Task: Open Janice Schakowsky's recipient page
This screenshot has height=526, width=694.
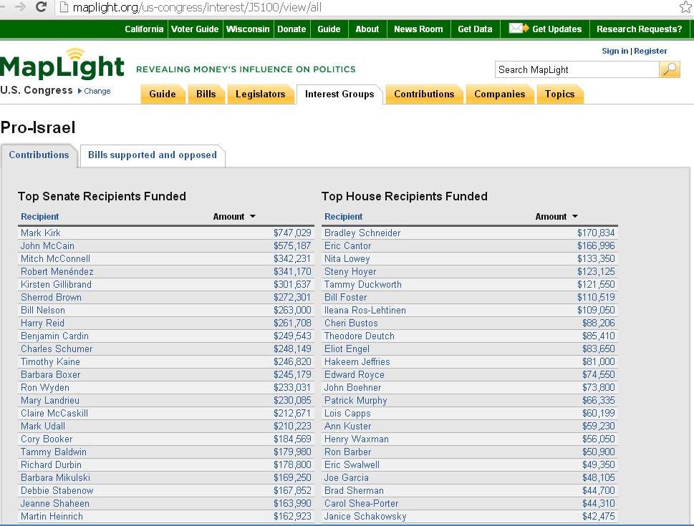Action: (365, 516)
